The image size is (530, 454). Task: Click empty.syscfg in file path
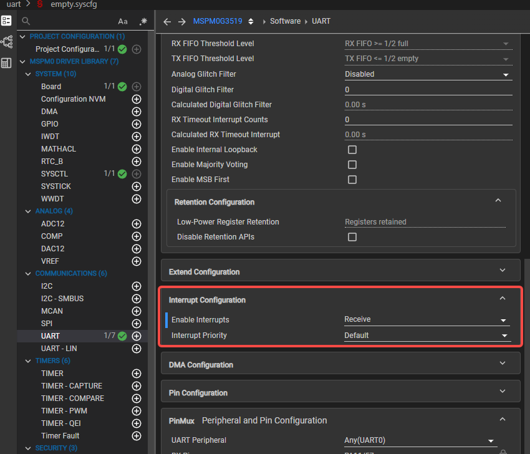click(74, 4)
